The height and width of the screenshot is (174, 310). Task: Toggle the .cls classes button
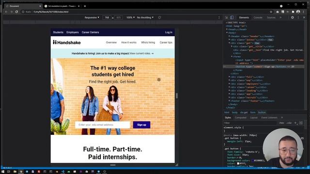coord(289,123)
